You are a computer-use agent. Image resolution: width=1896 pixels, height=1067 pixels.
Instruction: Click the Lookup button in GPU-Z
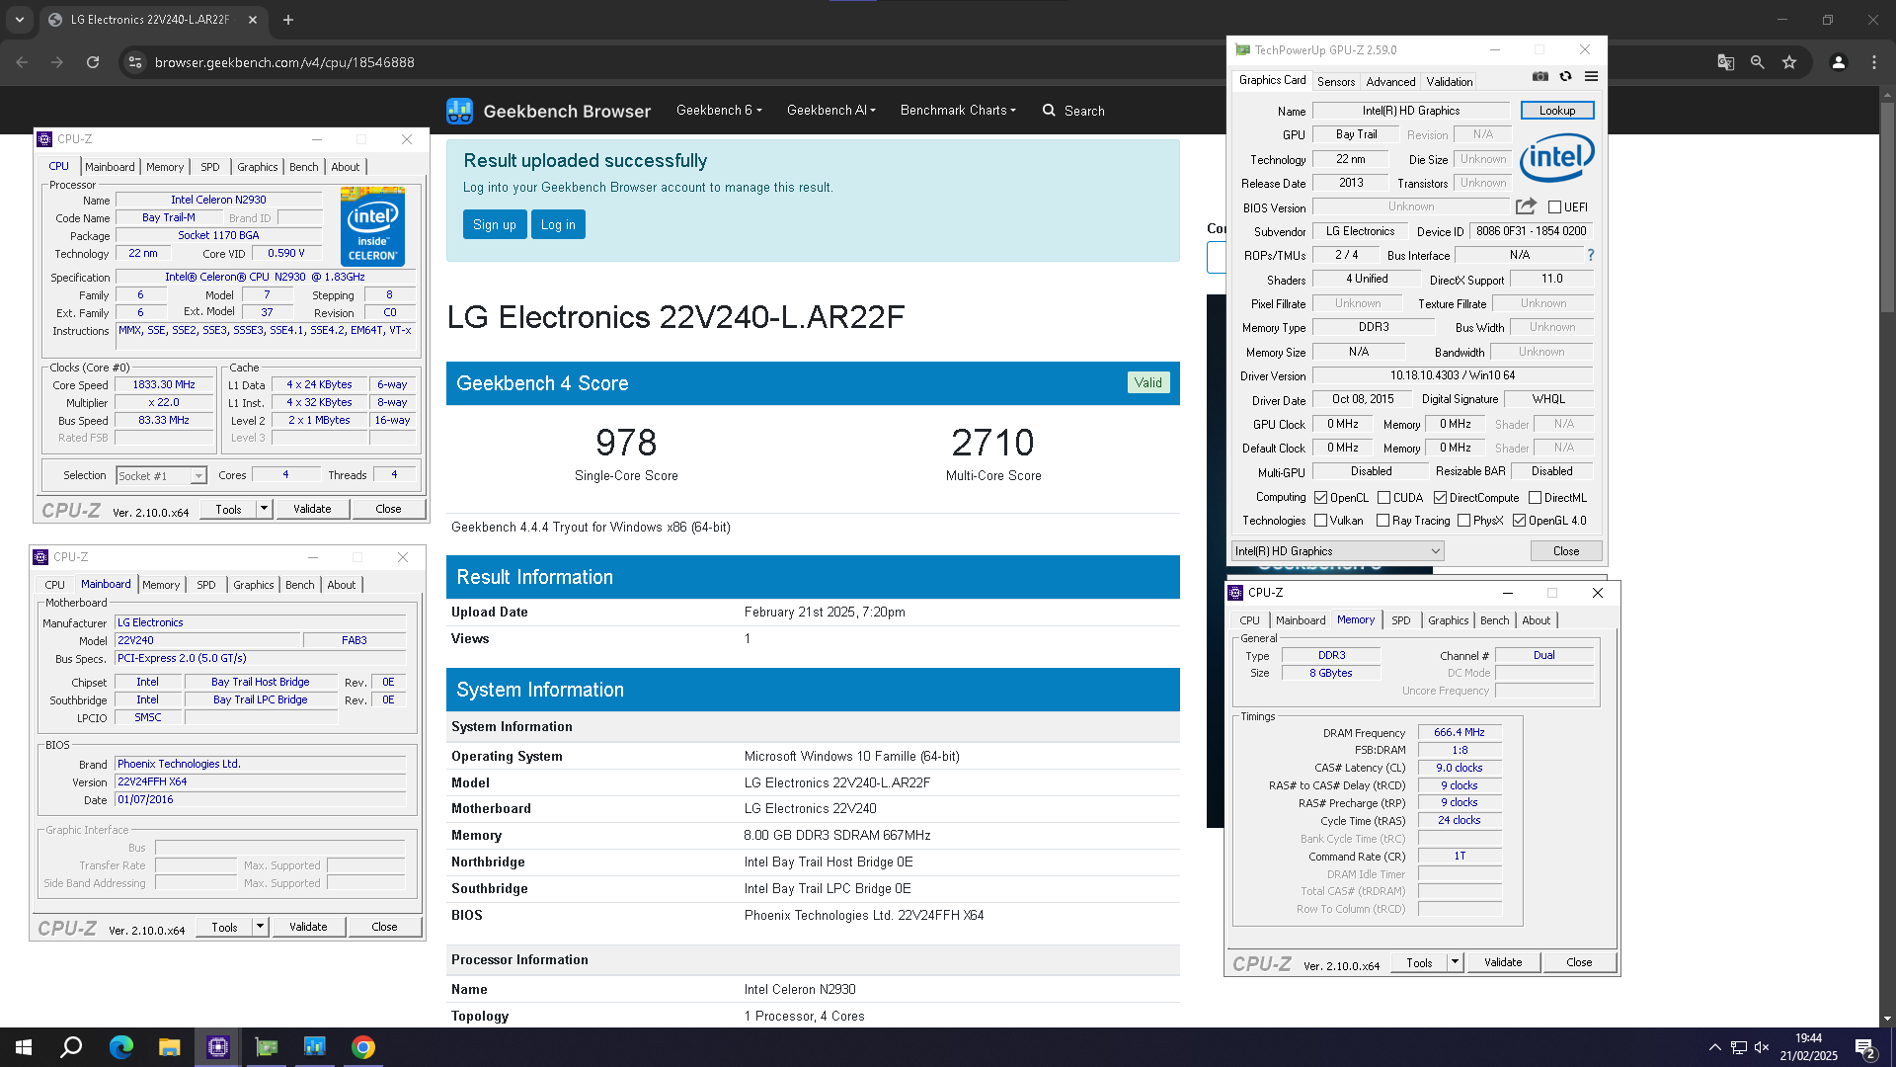click(1557, 111)
